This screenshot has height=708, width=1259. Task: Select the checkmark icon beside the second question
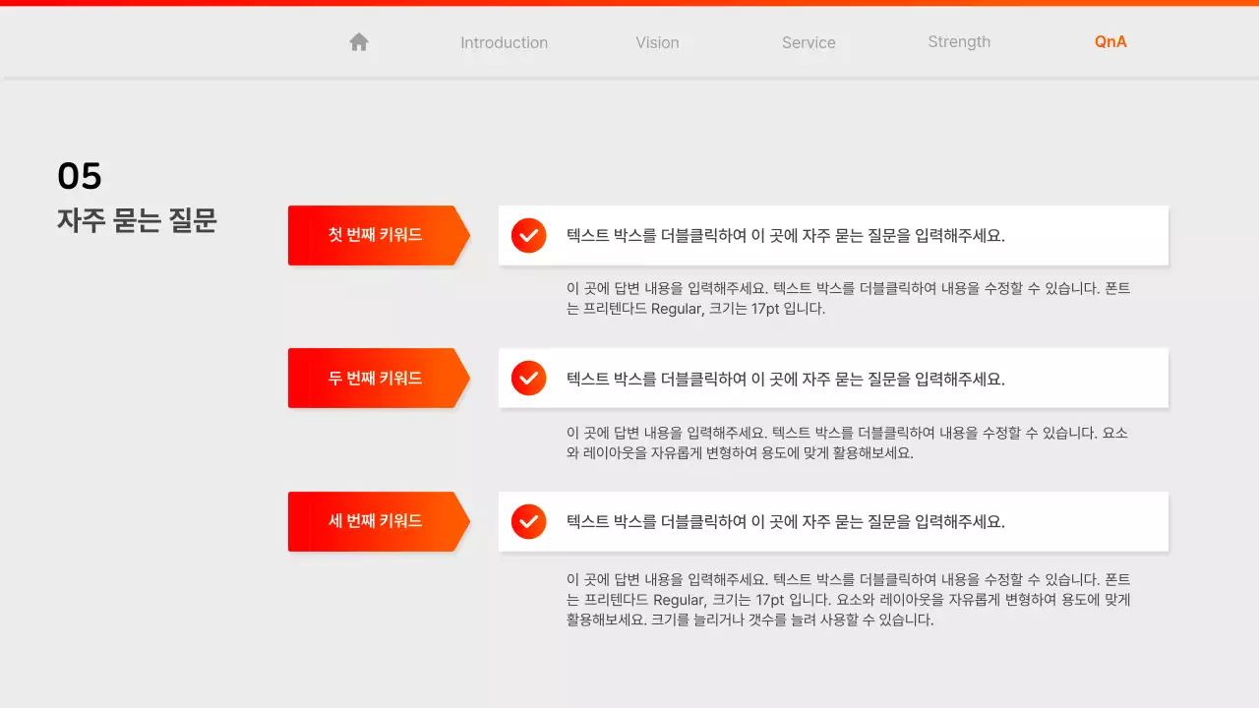coord(528,378)
